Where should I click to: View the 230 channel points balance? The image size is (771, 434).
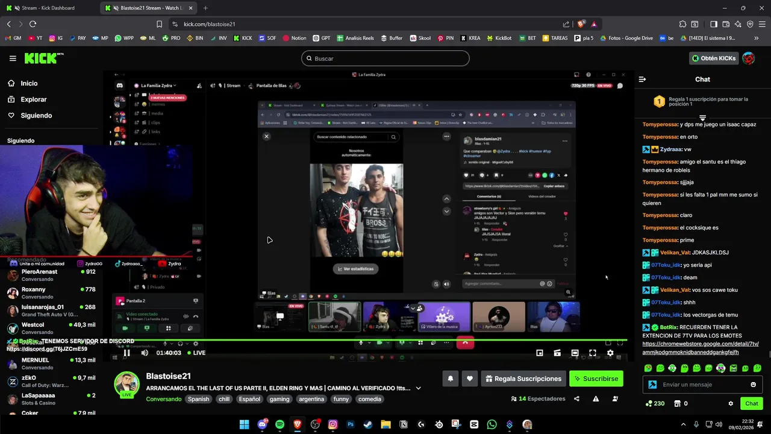(x=655, y=404)
